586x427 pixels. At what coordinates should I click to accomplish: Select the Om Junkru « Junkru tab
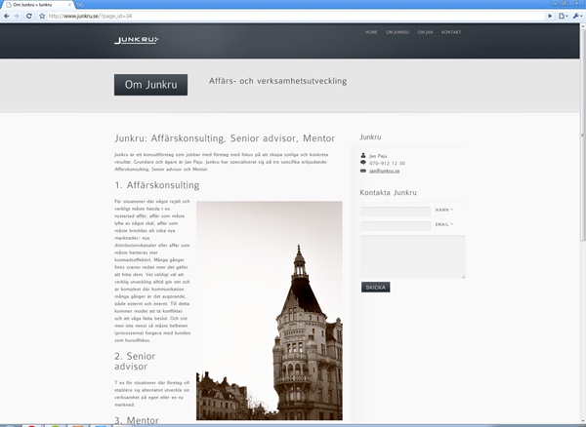click(37, 5)
